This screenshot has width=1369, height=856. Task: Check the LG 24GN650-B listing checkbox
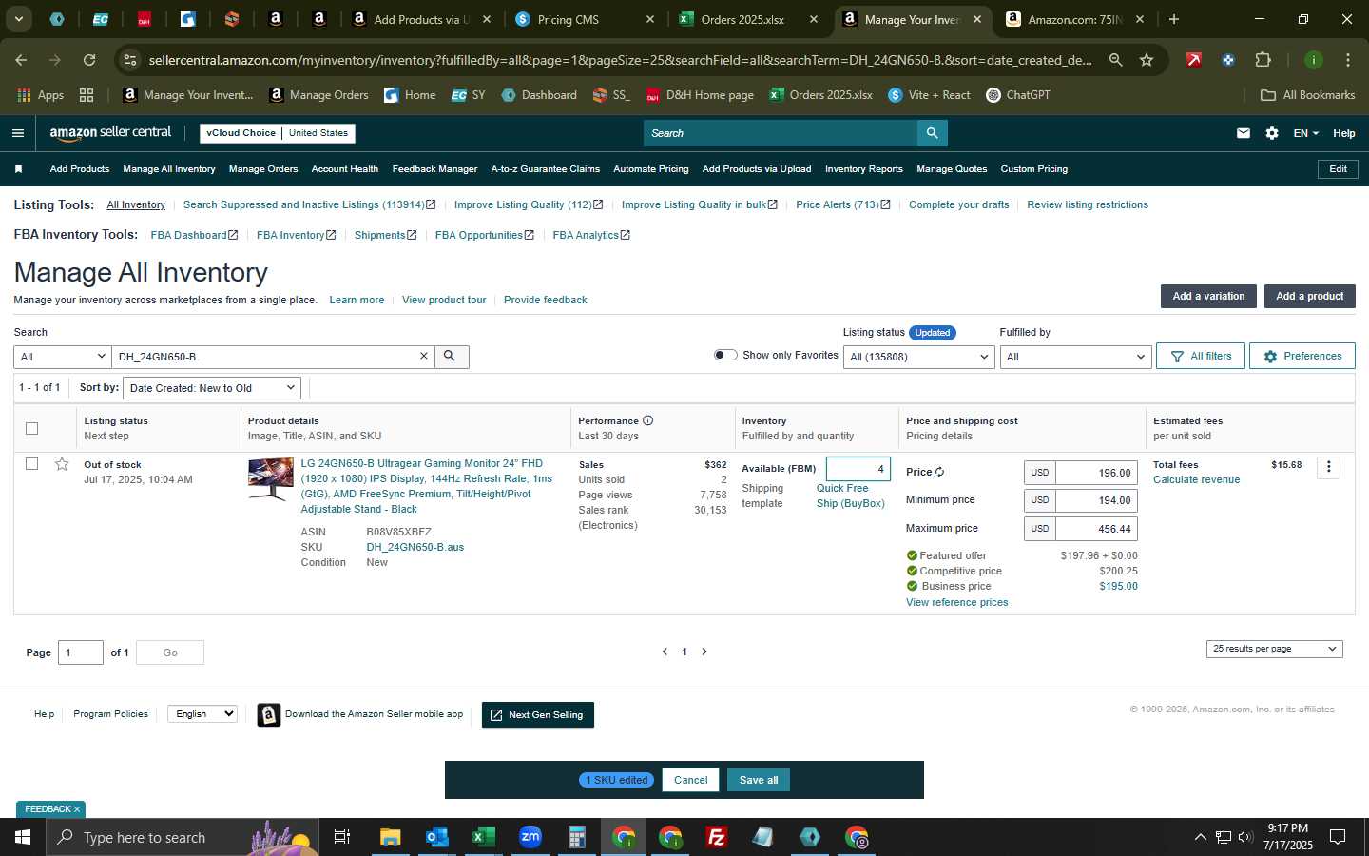31,464
